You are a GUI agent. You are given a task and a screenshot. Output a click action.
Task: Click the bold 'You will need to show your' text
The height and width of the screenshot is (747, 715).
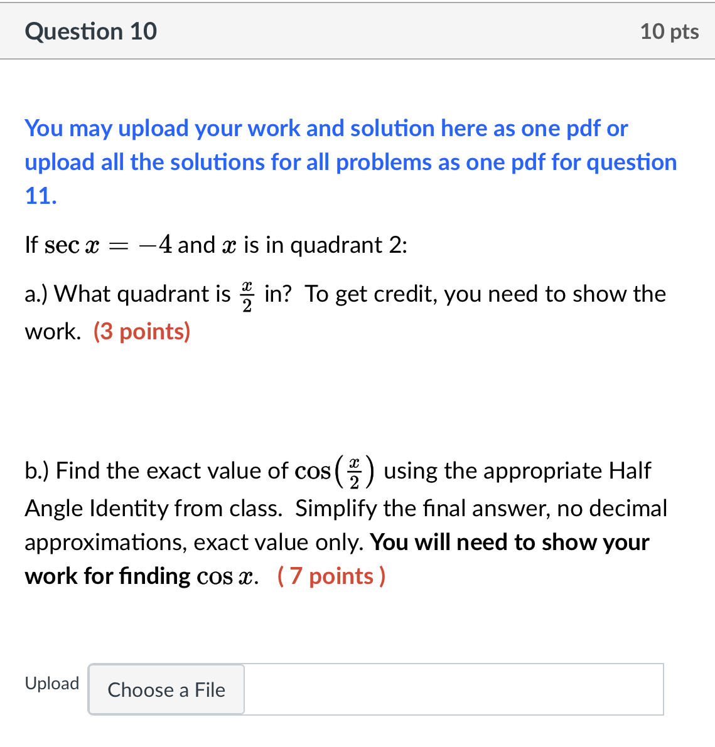pyautogui.click(x=510, y=542)
